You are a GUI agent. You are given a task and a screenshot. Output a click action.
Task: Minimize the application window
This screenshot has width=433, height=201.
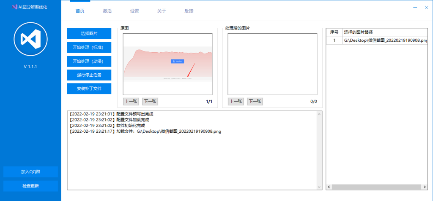tap(415, 8)
